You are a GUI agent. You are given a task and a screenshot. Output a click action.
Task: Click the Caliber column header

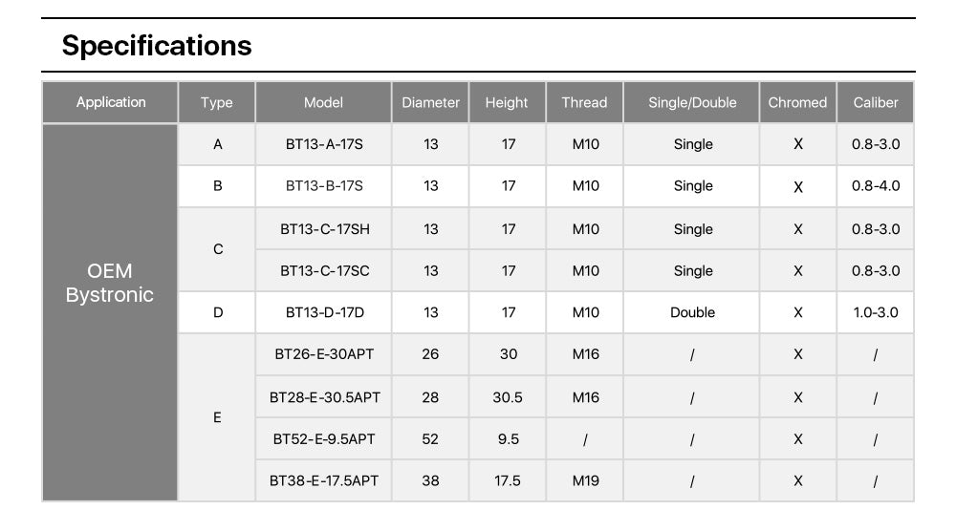(x=876, y=102)
